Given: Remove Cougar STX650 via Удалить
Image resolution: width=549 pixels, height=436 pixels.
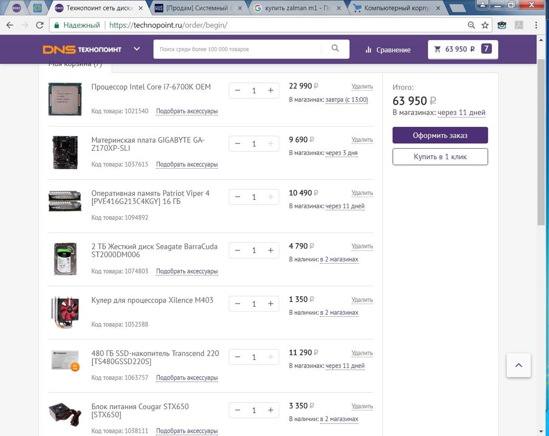Looking at the screenshot, I should point(362,406).
